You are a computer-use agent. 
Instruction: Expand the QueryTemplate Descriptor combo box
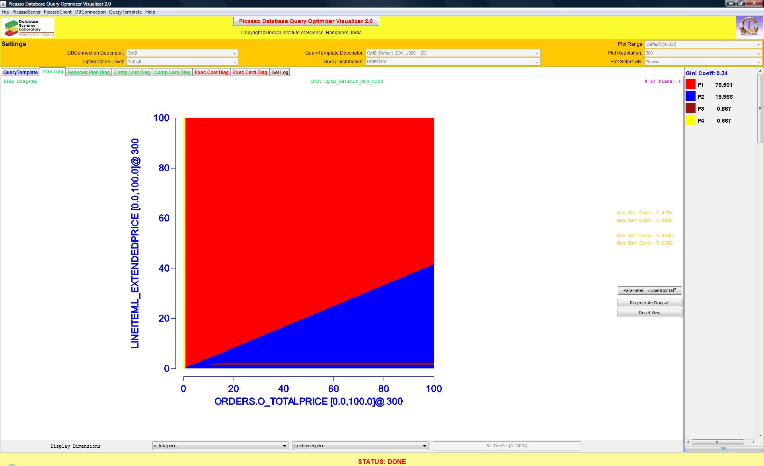click(452, 53)
